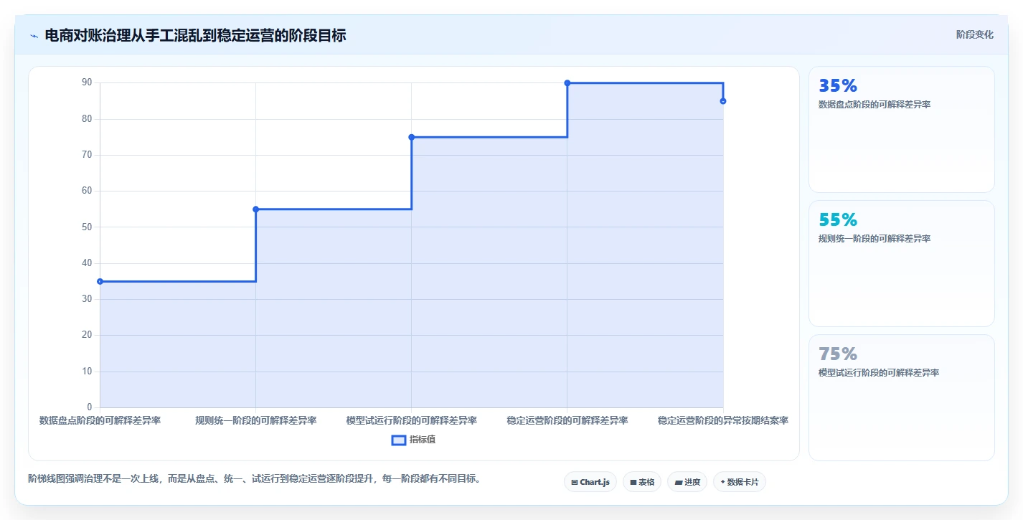This screenshot has height=520, width=1023.
Task: Click the lightning icon beside the title
Action: [34, 36]
